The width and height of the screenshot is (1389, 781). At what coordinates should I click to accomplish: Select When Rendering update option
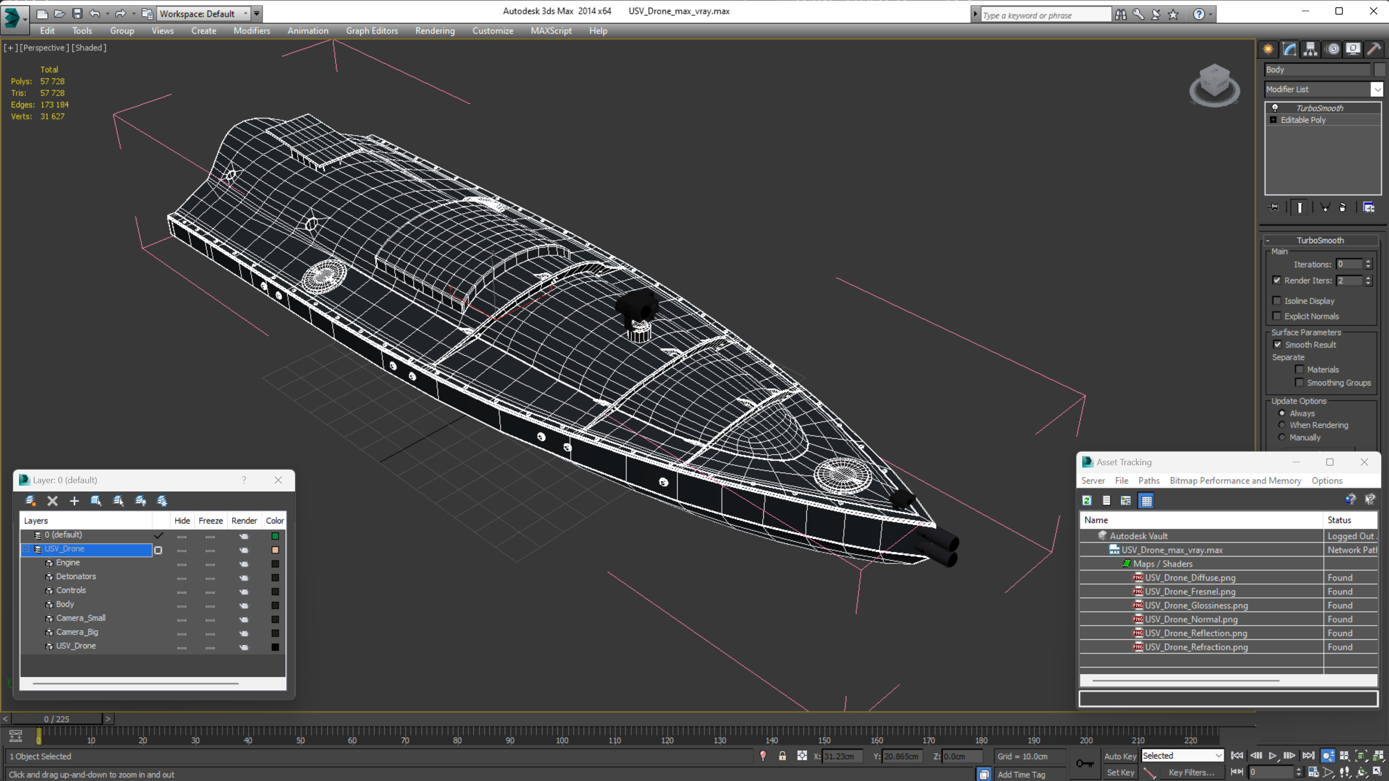coord(1282,425)
